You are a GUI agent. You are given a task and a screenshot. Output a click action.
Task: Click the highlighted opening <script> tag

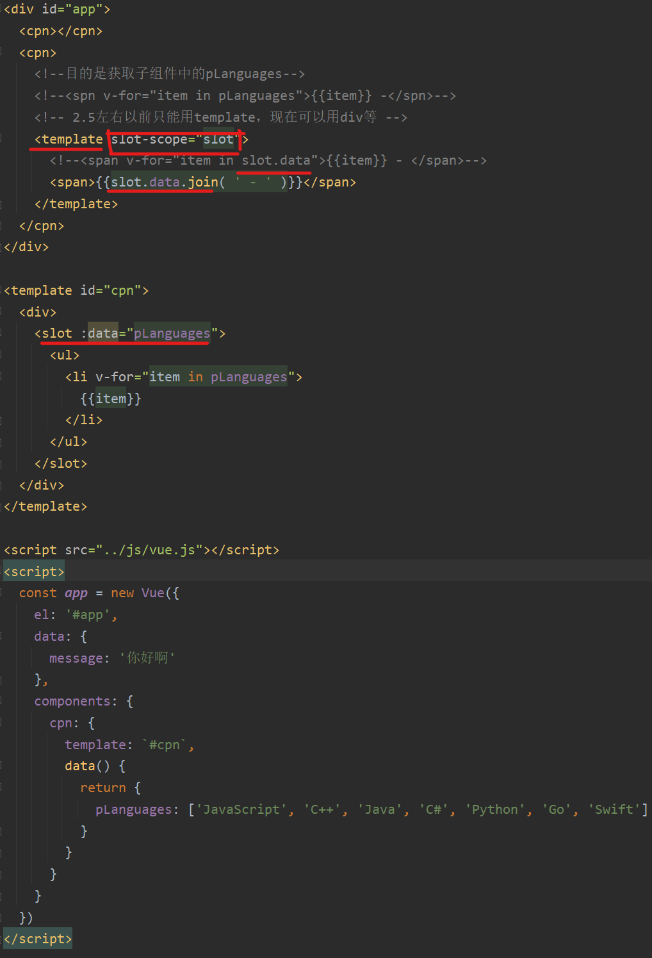(x=34, y=572)
